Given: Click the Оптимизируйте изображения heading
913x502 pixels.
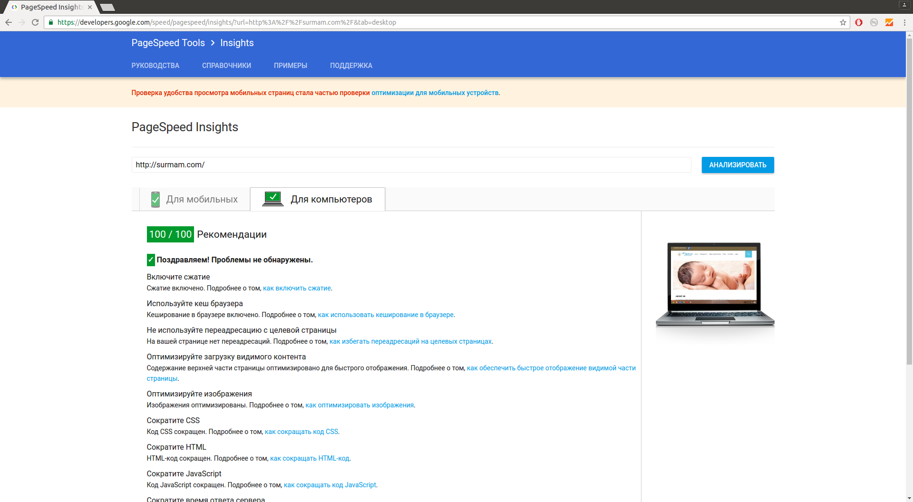Looking at the screenshot, I should pos(199,394).
